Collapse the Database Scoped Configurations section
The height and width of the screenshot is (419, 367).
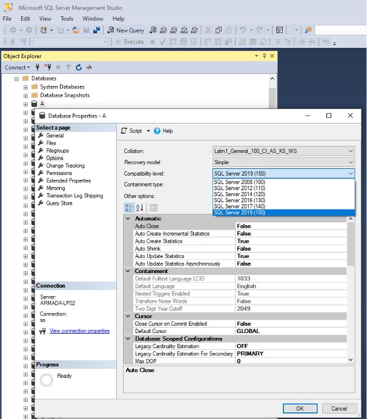(128, 338)
